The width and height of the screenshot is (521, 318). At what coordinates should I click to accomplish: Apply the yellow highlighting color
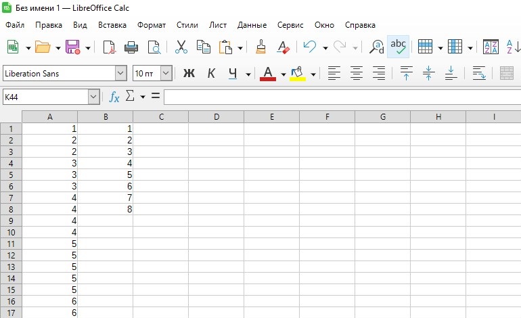(297, 73)
